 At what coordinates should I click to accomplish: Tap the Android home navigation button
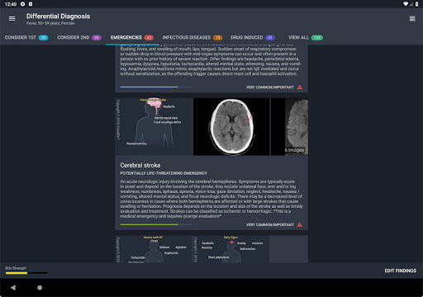(x=40, y=288)
